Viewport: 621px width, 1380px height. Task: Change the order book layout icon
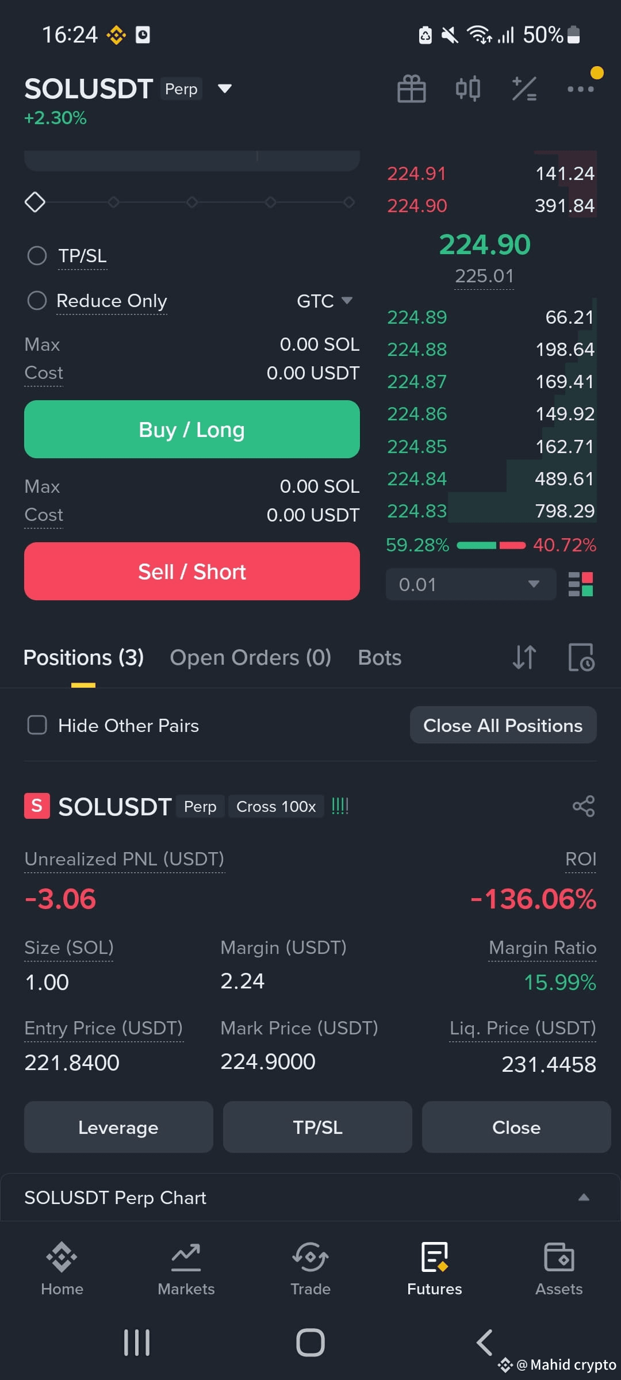(x=581, y=584)
